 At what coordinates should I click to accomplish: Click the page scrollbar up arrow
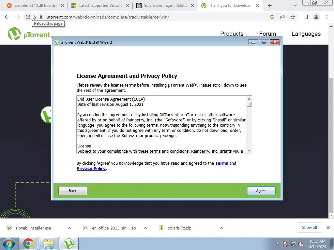(x=331, y=26)
